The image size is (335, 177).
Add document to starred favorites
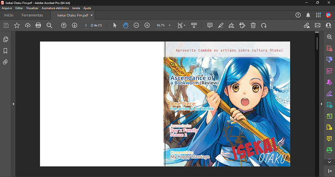(x=17, y=25)
